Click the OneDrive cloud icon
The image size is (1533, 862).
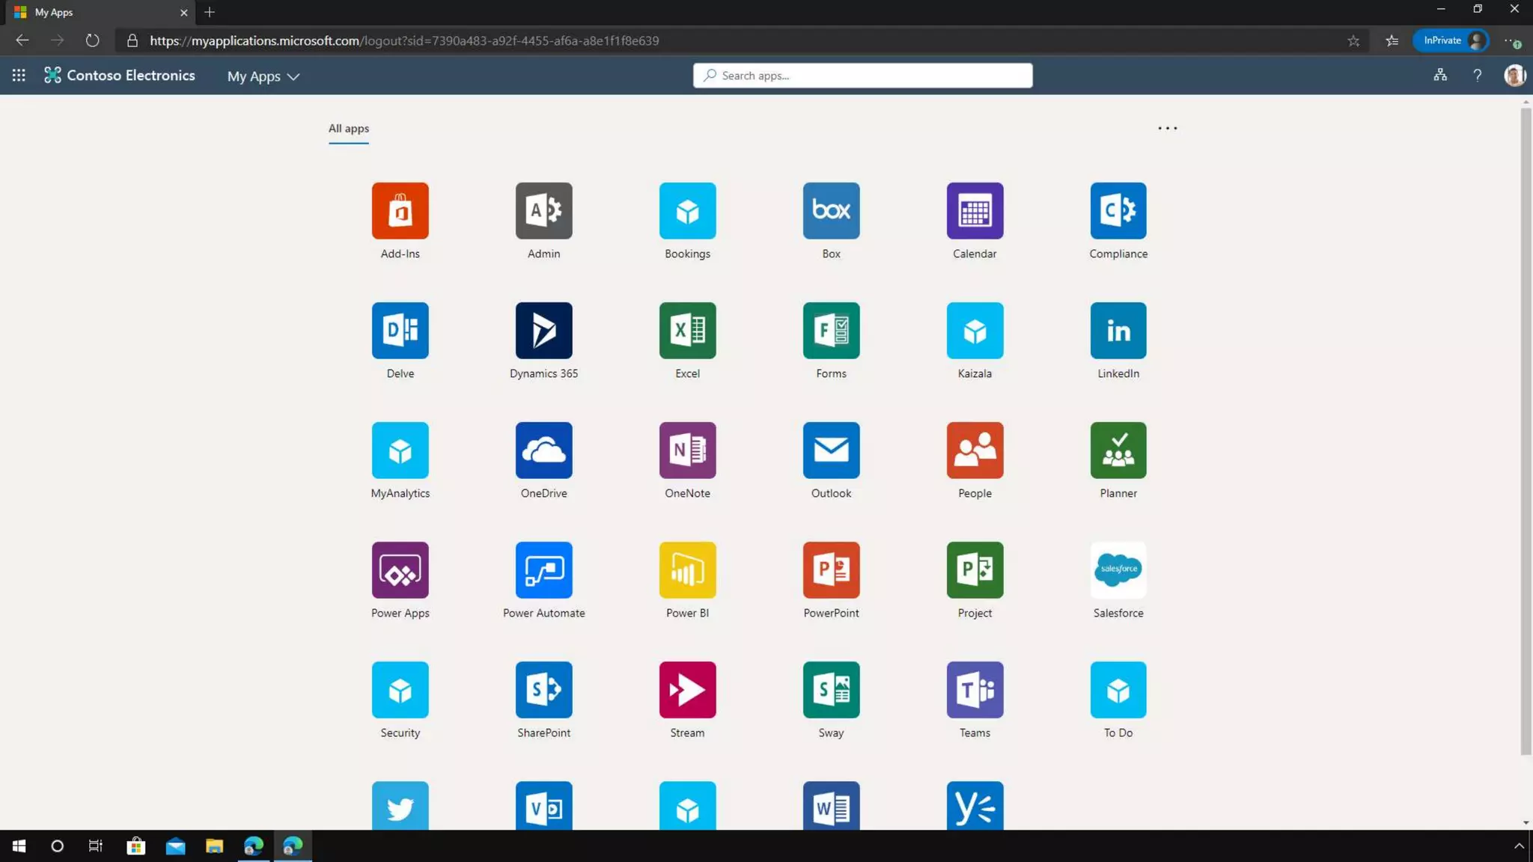tap(543, 450)
